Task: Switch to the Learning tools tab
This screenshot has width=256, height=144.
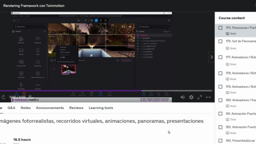Action: pos(101,108)
